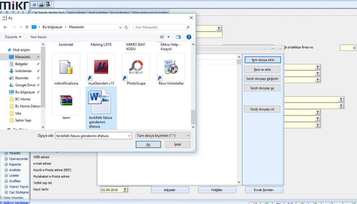Open Google Drive in navigation pane
This screenshot has height=204, width=357.
pos(25,85)
